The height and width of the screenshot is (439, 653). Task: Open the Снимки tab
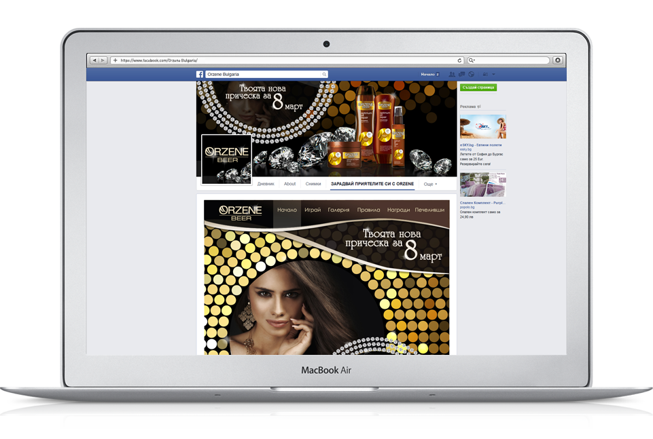[313, 184]
